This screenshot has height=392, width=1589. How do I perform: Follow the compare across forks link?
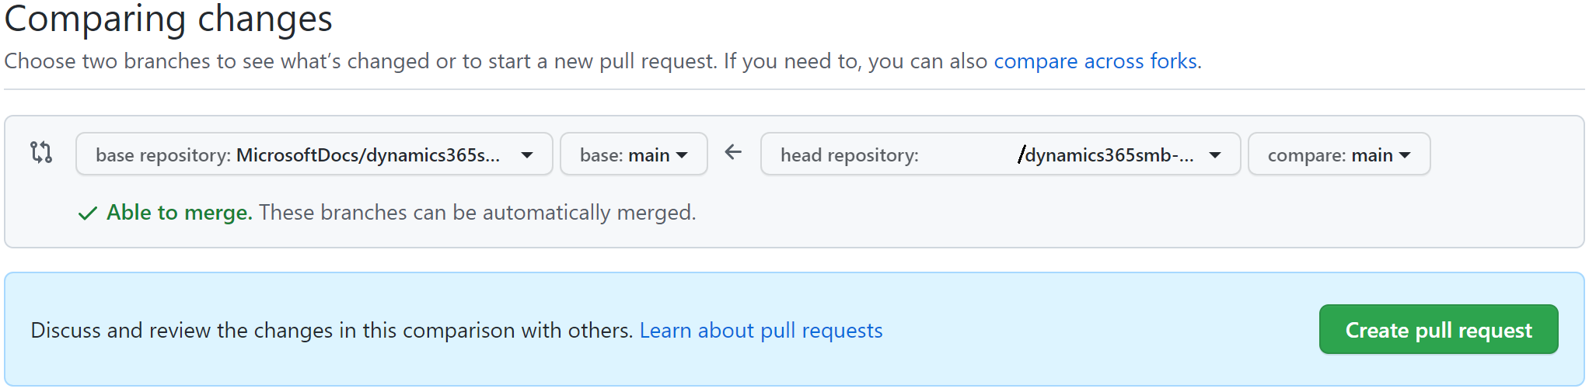[x=1097, y=61]
